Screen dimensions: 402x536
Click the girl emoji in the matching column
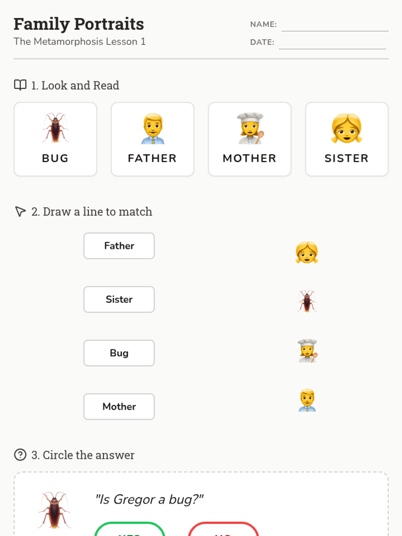click(x=307, y=252)
